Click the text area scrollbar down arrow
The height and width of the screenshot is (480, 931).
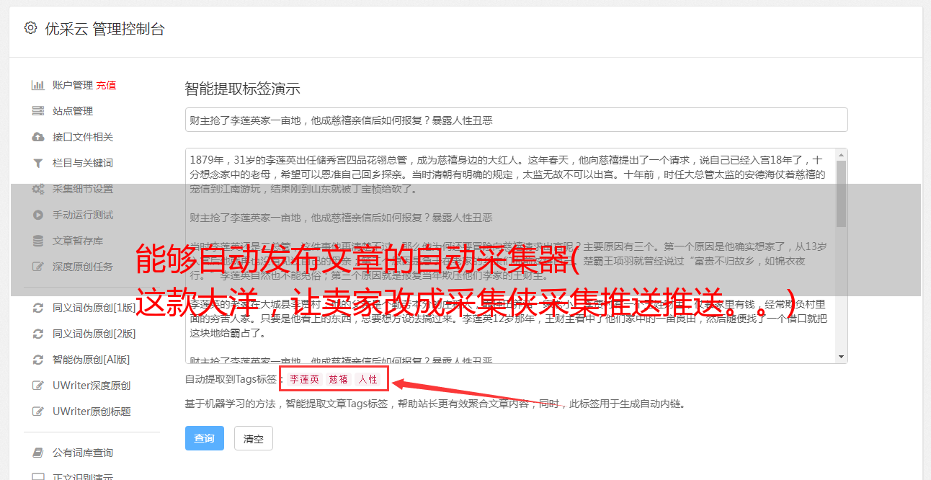click(x=841, y=357)
